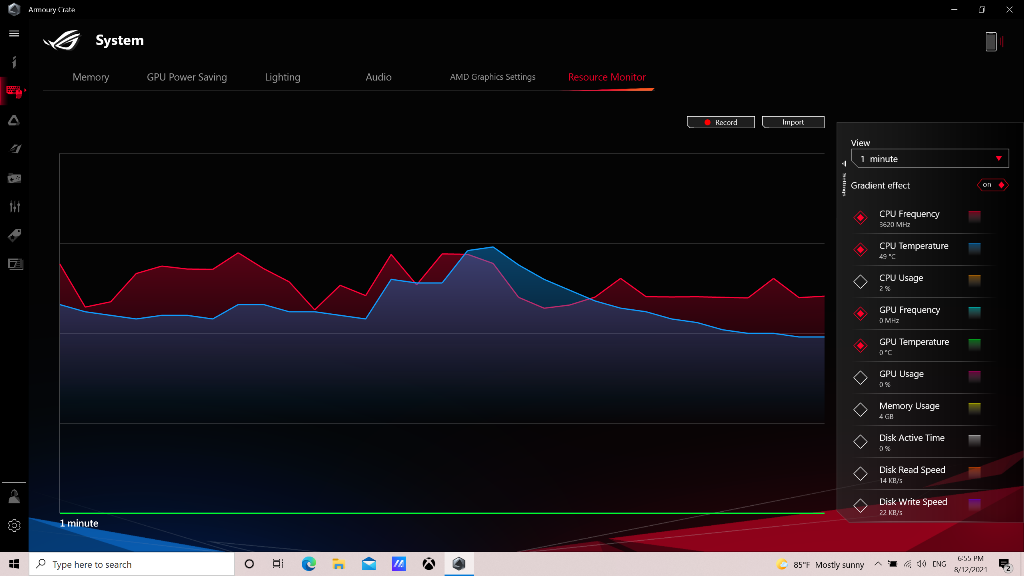Open the sliders tuning icon in sidebar
Image resolution: width=1024 pixels, height=576 pixels.
coord(15,206)
